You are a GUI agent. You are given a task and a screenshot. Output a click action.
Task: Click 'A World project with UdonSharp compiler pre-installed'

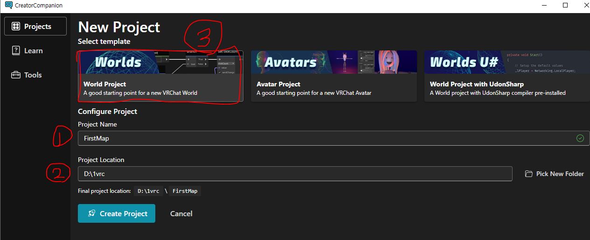pyautogui.click(x=498, y=93)
